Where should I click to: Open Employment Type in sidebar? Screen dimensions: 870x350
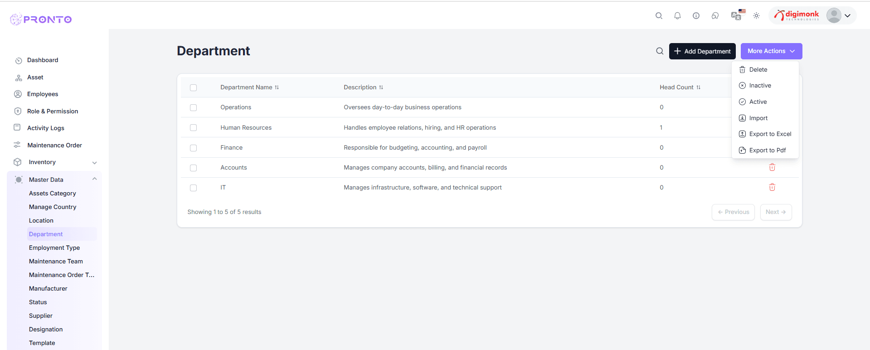[x=54, y=248]
